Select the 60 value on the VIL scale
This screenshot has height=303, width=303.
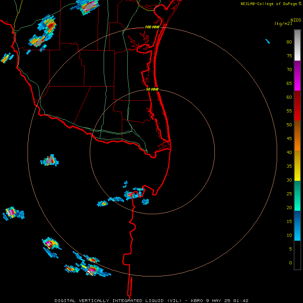pyautogui.click(x=289, y=97)
